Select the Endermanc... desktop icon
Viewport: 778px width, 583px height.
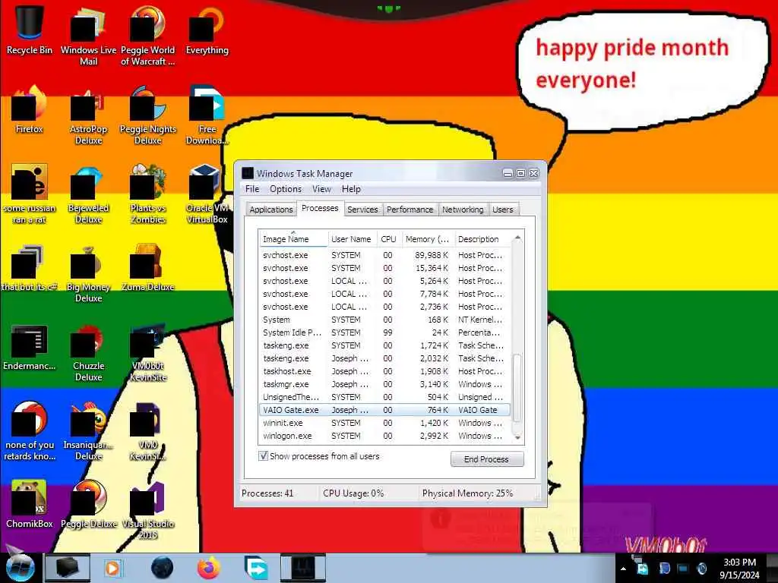30,347
